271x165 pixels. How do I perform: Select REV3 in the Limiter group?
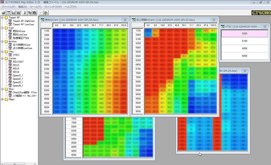click(x=16, y=69)
